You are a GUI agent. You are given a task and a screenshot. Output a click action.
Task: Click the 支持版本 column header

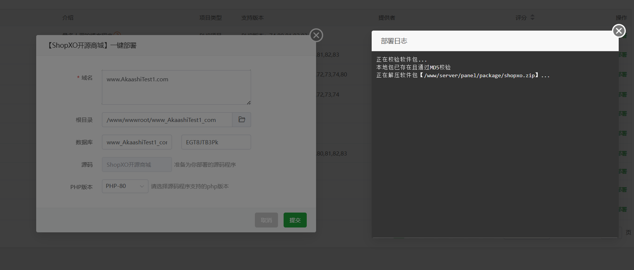coord(253,18)
